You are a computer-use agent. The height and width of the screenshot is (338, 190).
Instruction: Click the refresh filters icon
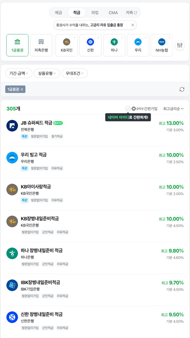pos(182,89)
